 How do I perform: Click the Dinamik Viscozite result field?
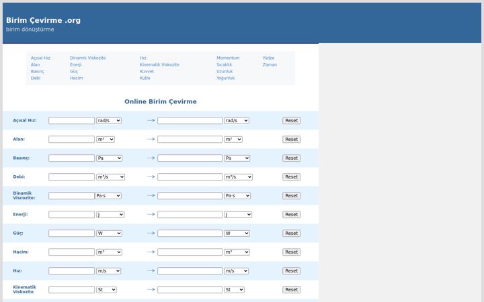[x=190, y=196]
